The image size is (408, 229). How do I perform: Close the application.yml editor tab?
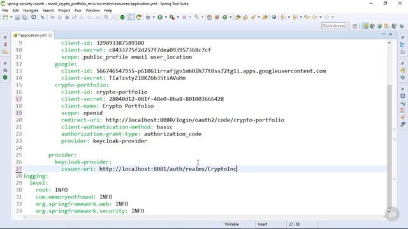50,36
